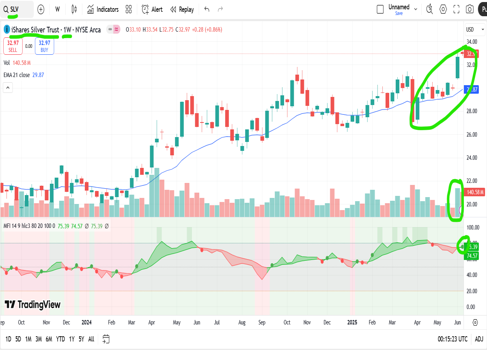Open the Indicators dialog
Viewport: 487px width, 350px height.
(x=103, y=9)
